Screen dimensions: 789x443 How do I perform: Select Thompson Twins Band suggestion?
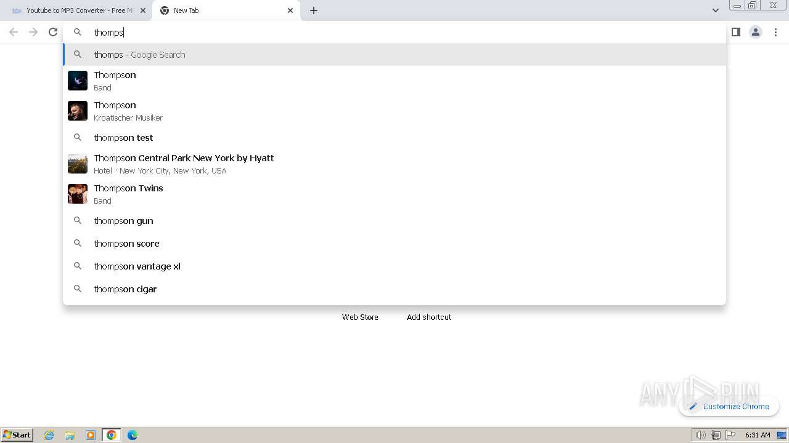[394, 194]
